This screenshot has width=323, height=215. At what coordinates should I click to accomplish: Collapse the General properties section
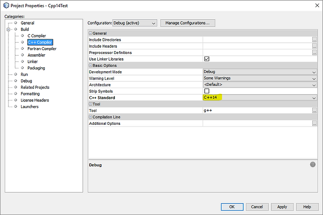coord(91,33)
